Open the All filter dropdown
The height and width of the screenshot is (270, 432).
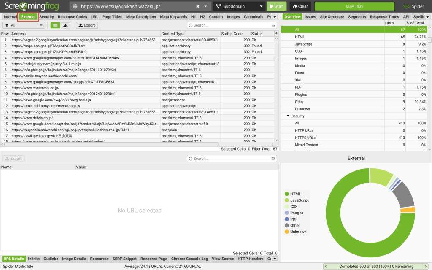tap(24, 25)
